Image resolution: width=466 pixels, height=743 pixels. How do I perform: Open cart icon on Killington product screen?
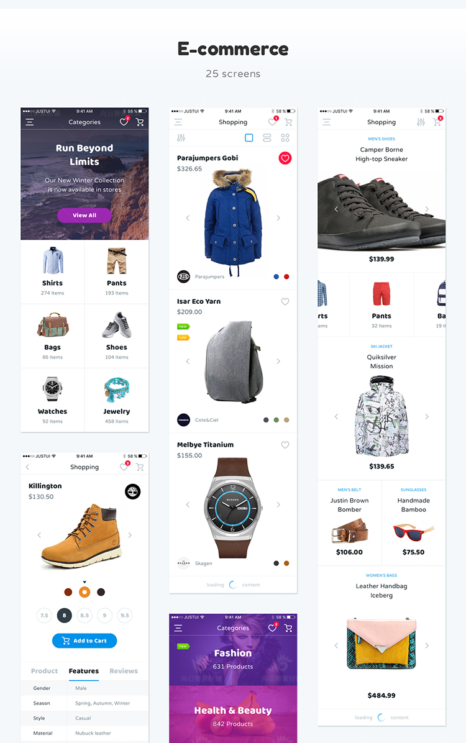pos(140,467)
